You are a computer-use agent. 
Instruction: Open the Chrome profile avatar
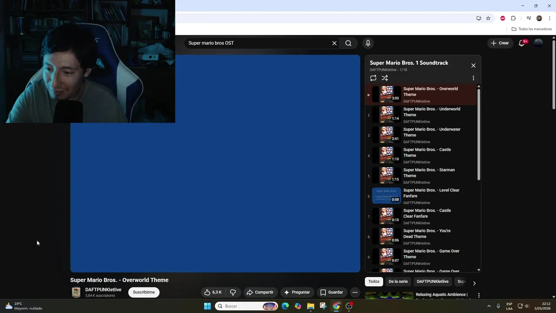tap(539, 18)
